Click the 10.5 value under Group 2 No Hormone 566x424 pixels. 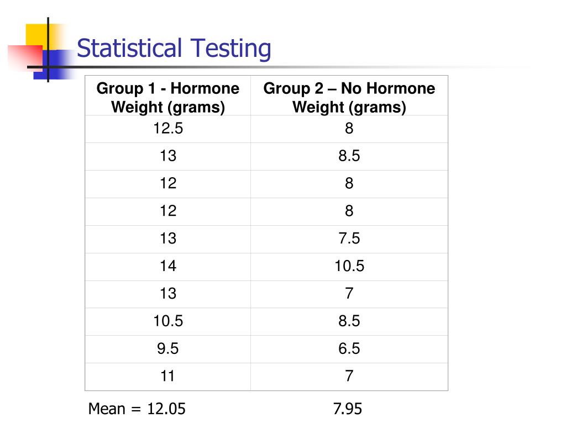349,266
